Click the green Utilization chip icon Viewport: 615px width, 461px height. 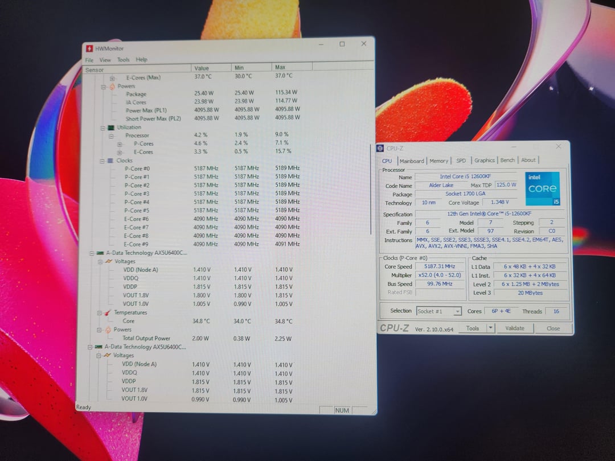point(111,127)
